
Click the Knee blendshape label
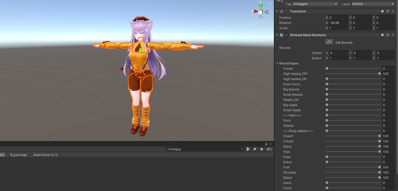coord(287,157)
